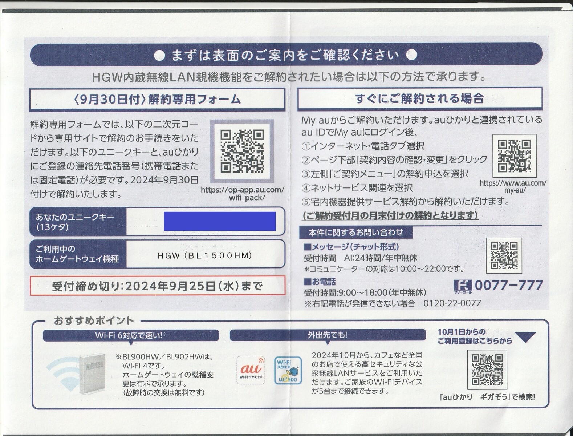Click the ご利用中のホームゲートウェイ機種 label

point(77,254)
